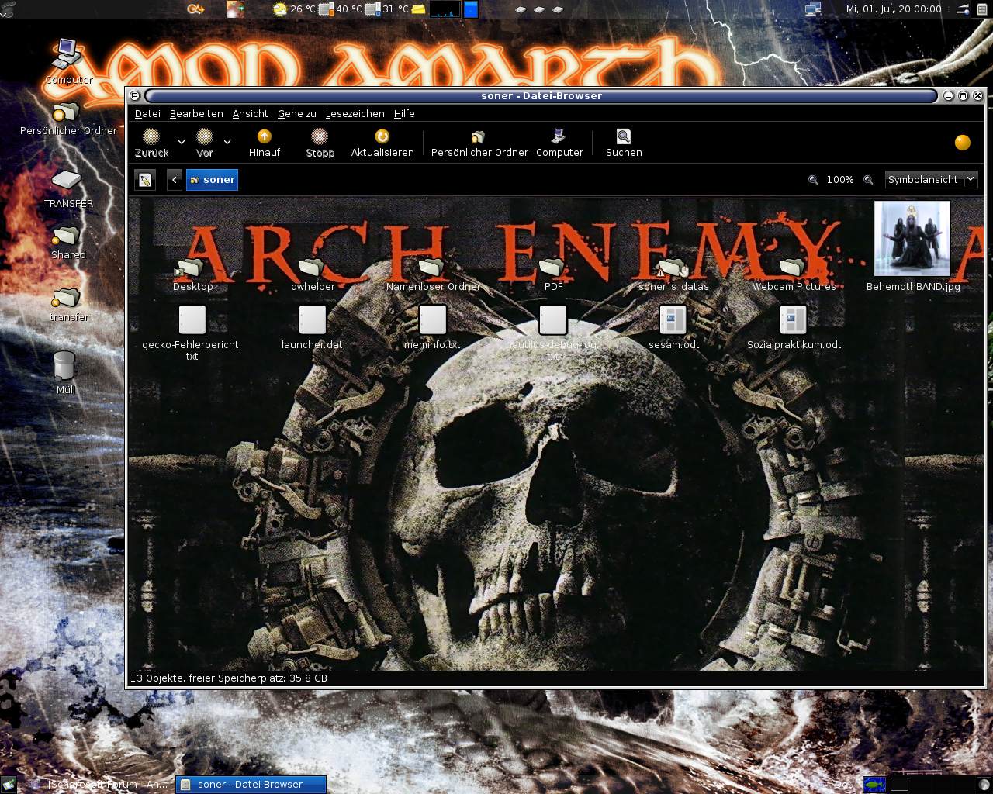The image size is (993, 794).
Task: Select the launcher.dat file
Action: (x=313, y=326)
